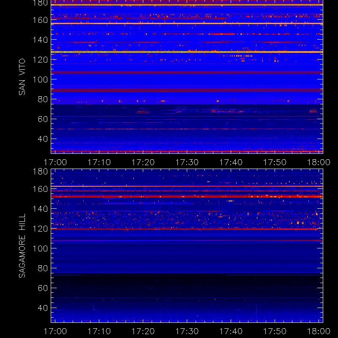Click the 17:30 time label under the Sagamore Hill plot
Image resolution: width=338 pixels, height=338 pixels.
tap(187, 331)
